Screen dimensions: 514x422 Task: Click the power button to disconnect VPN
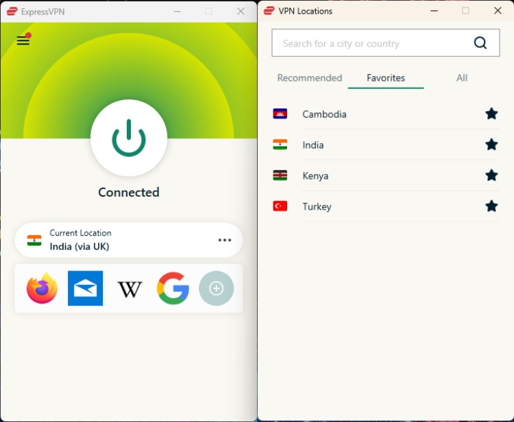click(129, 138)
